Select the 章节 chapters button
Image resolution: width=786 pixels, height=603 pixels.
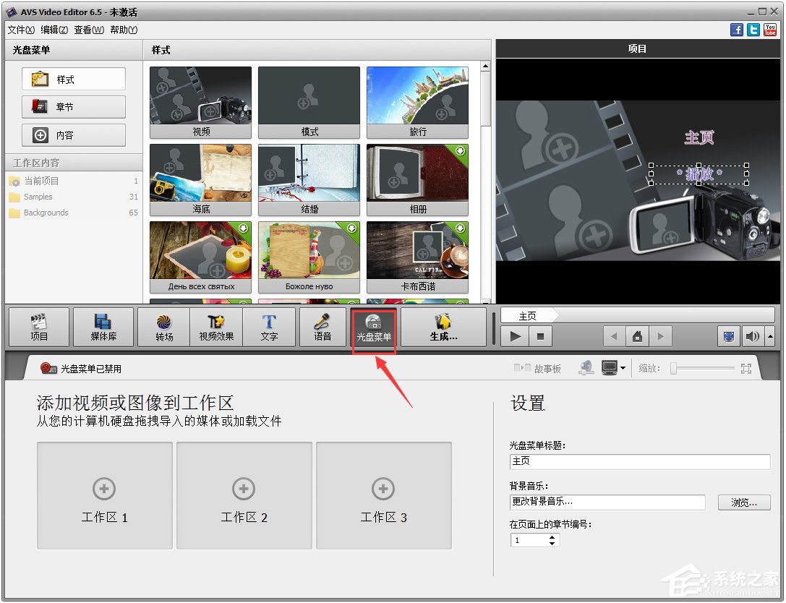74,107
